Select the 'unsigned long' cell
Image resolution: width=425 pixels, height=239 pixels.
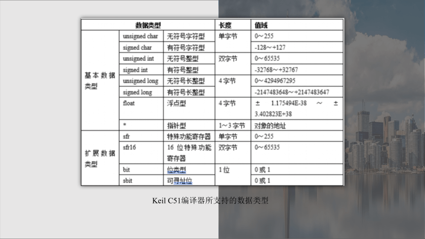(x=141, y=81)
